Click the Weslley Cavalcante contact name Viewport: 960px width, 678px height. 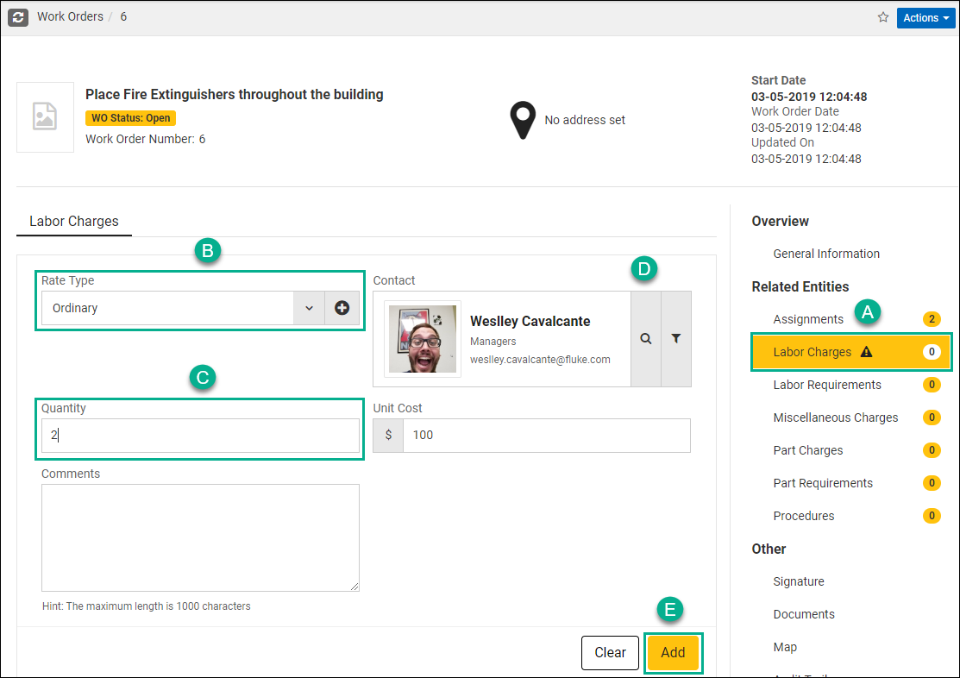pos(530,321)
